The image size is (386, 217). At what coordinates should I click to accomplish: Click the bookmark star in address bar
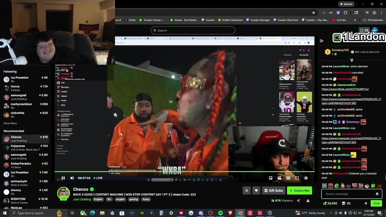(314, 13)
